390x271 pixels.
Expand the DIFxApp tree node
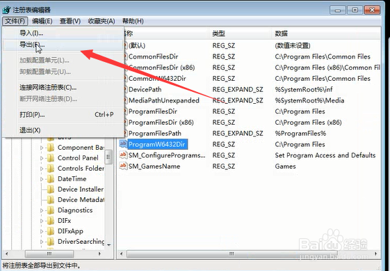(42, 231)
